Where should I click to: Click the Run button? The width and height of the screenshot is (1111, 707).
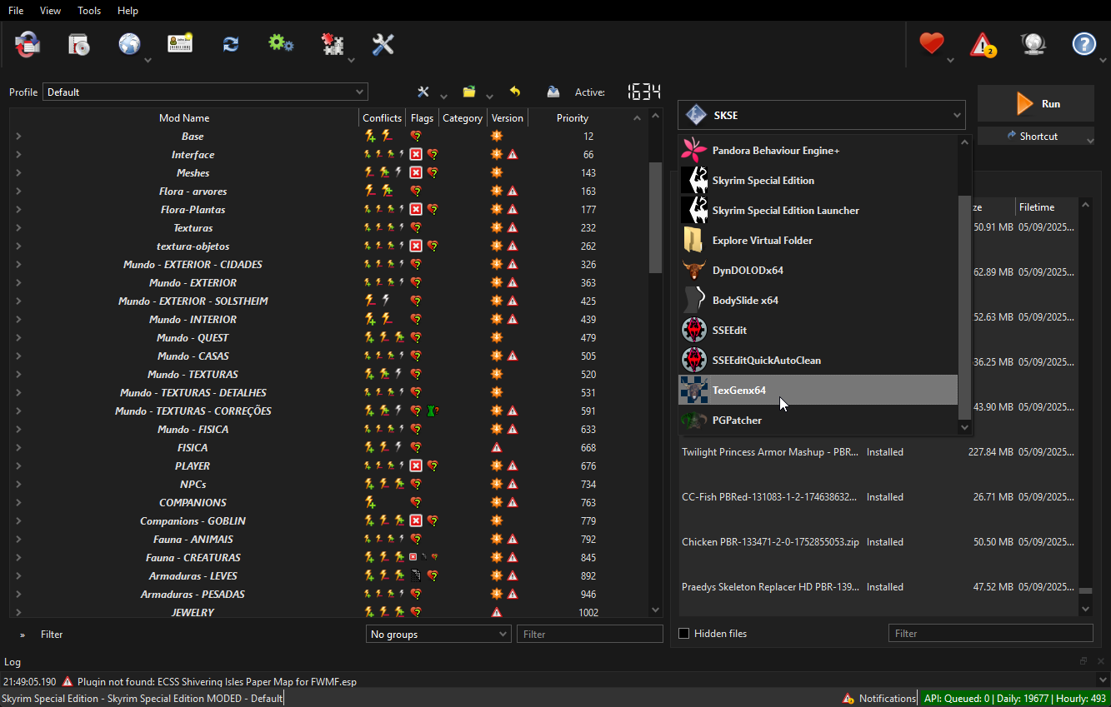coord(1036,103)
